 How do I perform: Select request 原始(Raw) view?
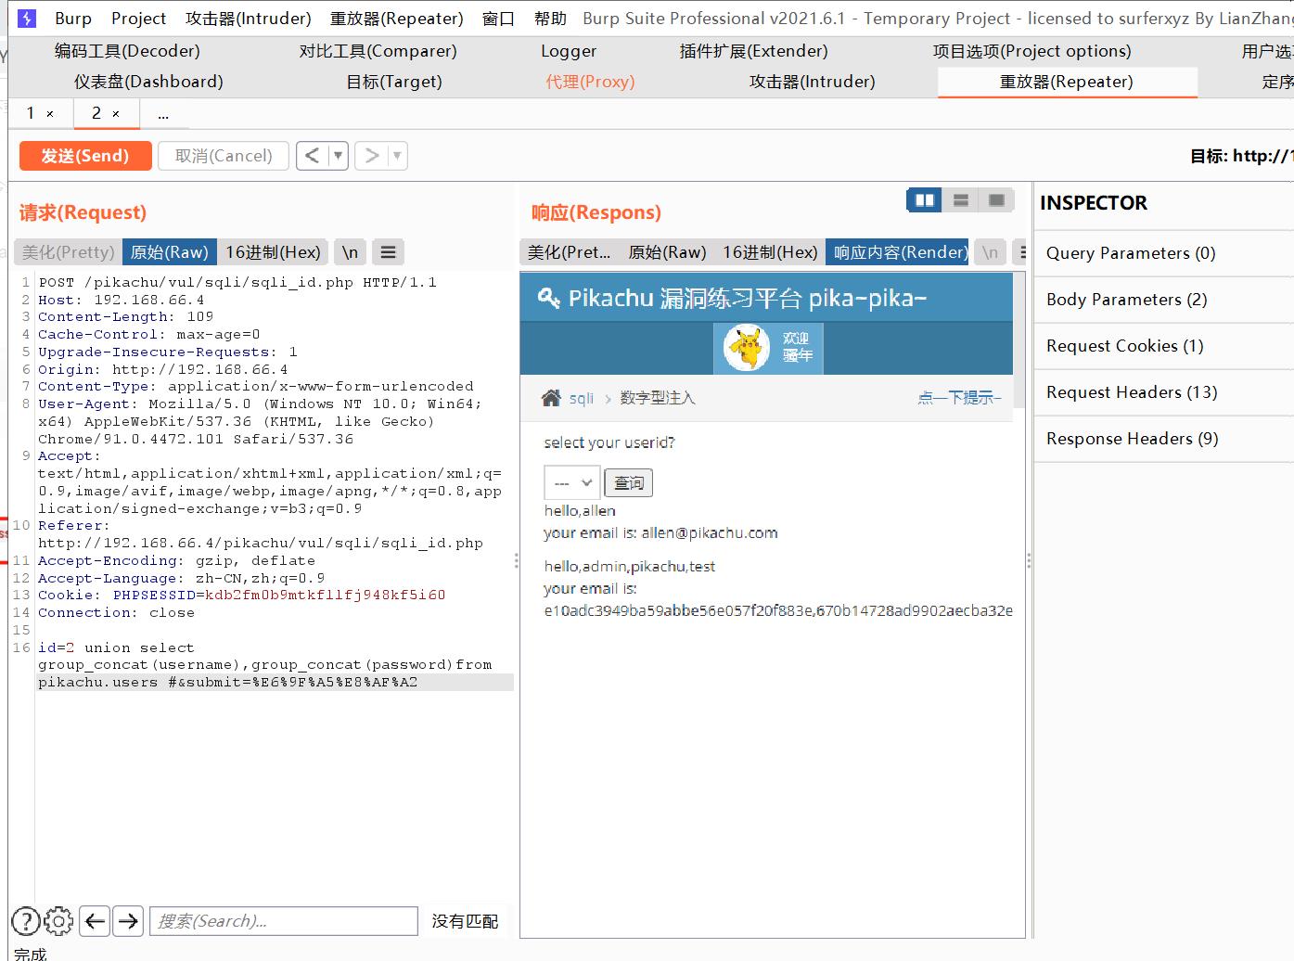click(x=170, y=252)
